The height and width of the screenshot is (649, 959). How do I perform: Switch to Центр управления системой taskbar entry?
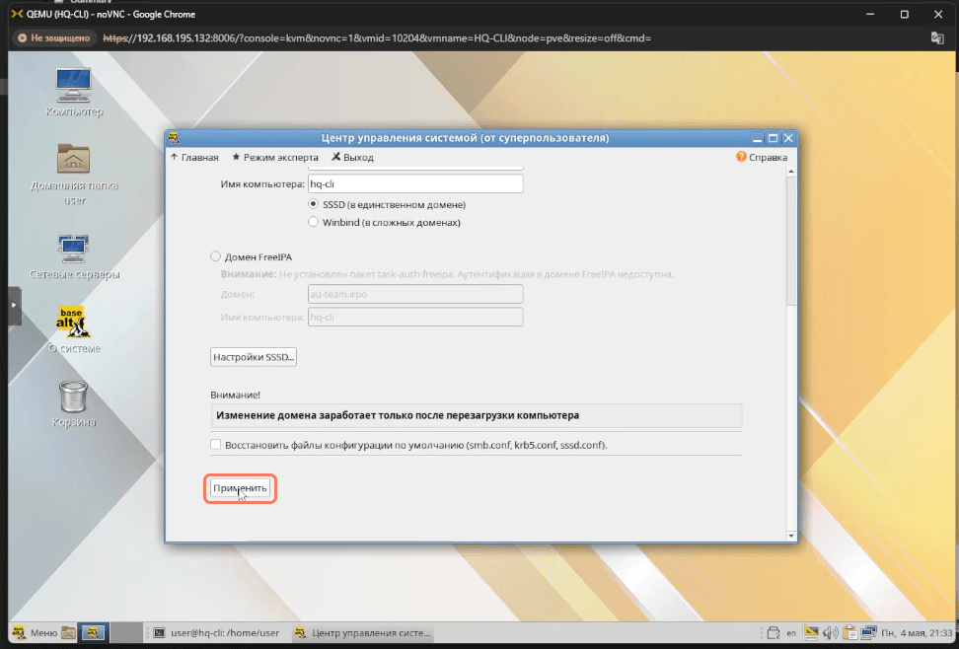coord(362,633)
